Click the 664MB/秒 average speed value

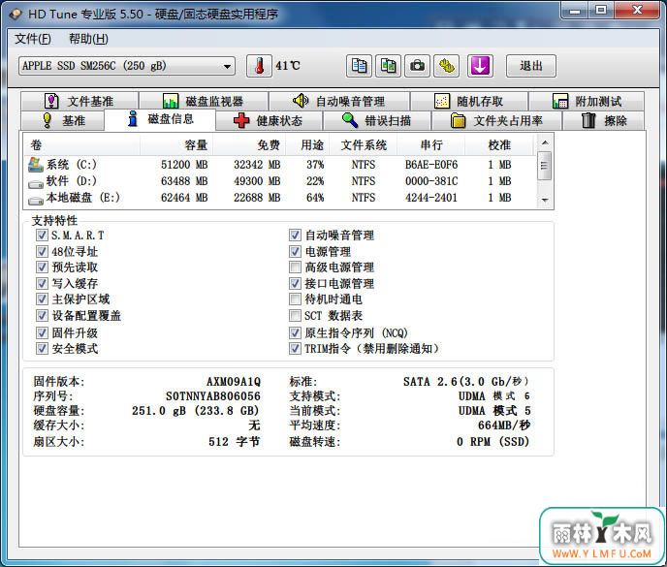504,425
